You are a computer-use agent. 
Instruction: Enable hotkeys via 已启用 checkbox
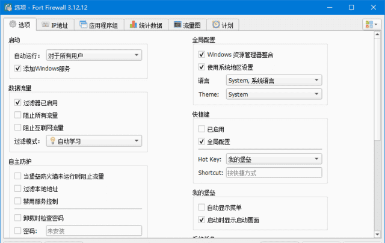point(202,129)
